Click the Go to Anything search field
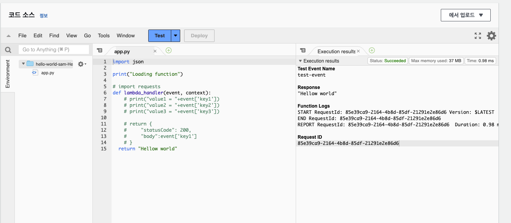 click(54, 50)
